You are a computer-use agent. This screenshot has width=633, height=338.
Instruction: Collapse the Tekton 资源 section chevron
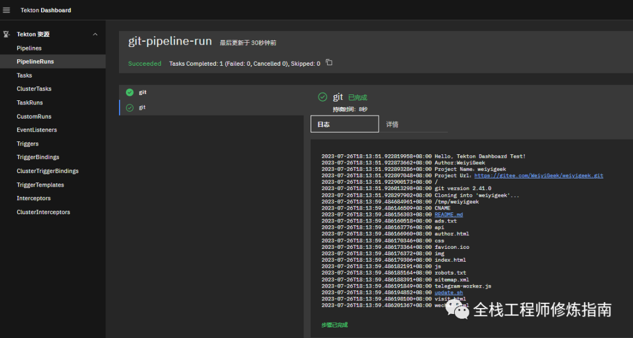96,35
